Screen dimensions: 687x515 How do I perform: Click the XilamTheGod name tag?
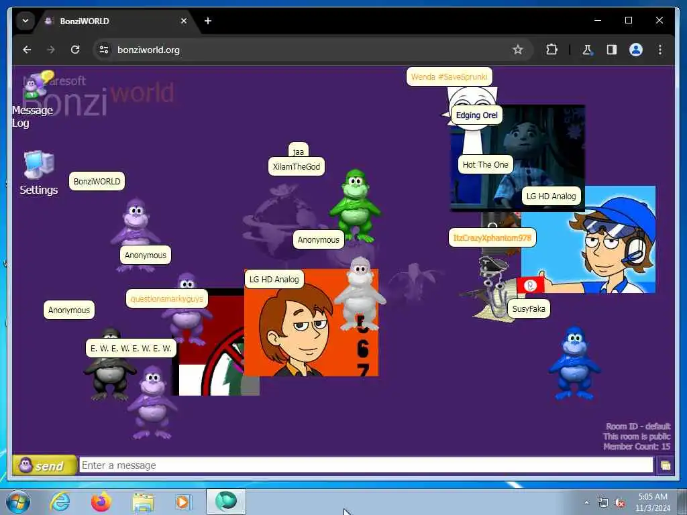click(x=297, y=166)
